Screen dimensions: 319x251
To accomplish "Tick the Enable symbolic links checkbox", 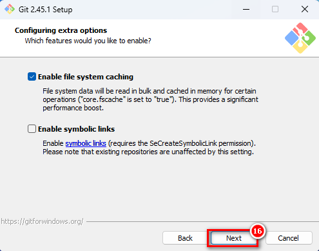I will tap(32, 129).
